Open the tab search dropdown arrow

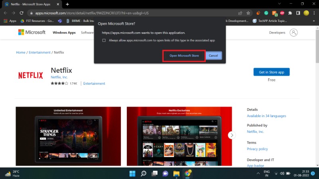point(280,4)
